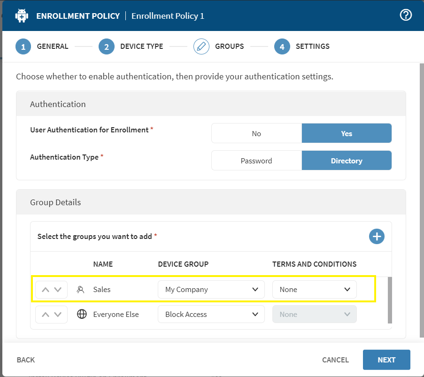Move Sales group down with arrow
Viewport: 424px width, 377px height.
58,290
